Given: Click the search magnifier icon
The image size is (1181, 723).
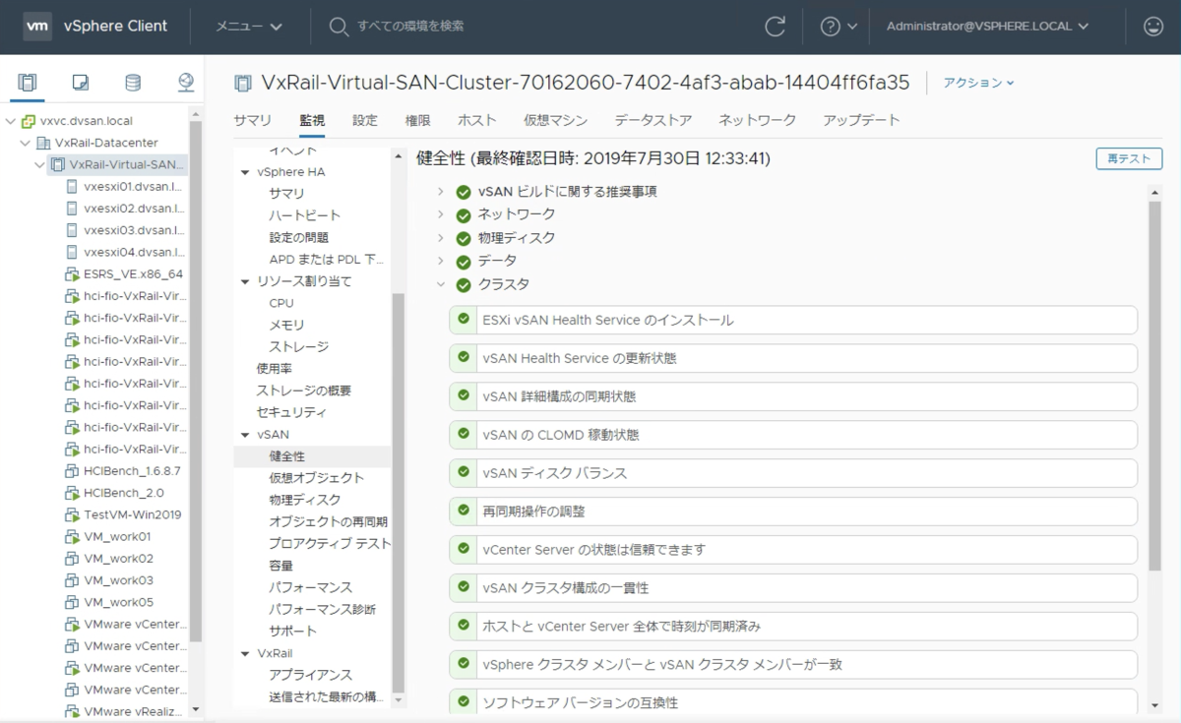Looking at the screenshot, I should coord(339,27).
